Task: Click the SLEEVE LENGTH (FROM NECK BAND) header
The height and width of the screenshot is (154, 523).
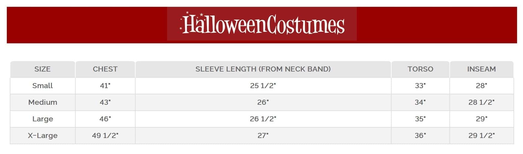Action: (x=263, y=69)
